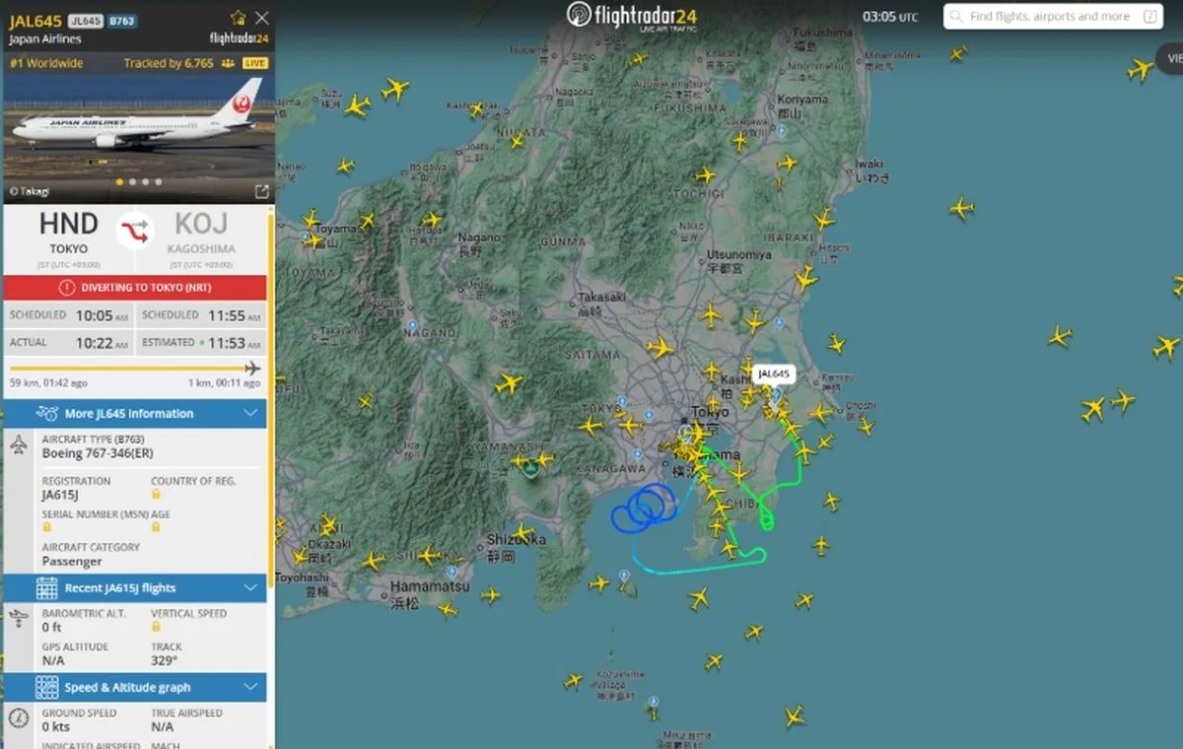Click the altitude icon beside Barometric Alt.
The height and width of the screenshot is (749, 1183).
(x=19, y=620)
